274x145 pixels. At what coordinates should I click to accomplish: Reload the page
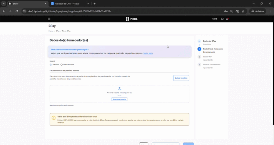pyautogui.click(x=17, y=11)
